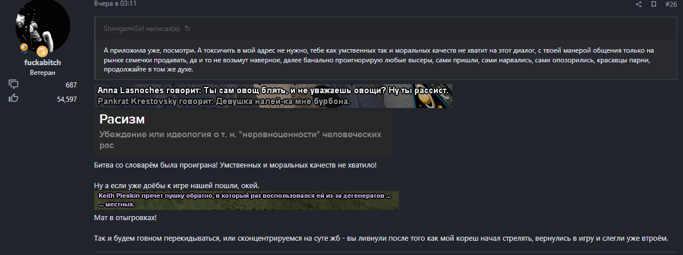Open the Anna Lasnoches chat screenshot image
This screenshot has width=683, height=255.
click(273, 96)
